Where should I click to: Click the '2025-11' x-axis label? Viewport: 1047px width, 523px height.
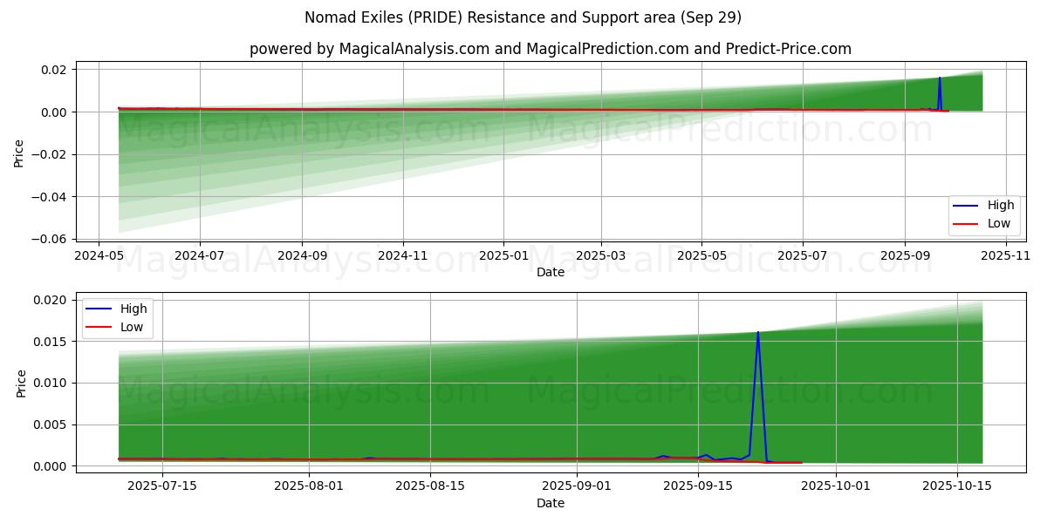coord(1006,255)
